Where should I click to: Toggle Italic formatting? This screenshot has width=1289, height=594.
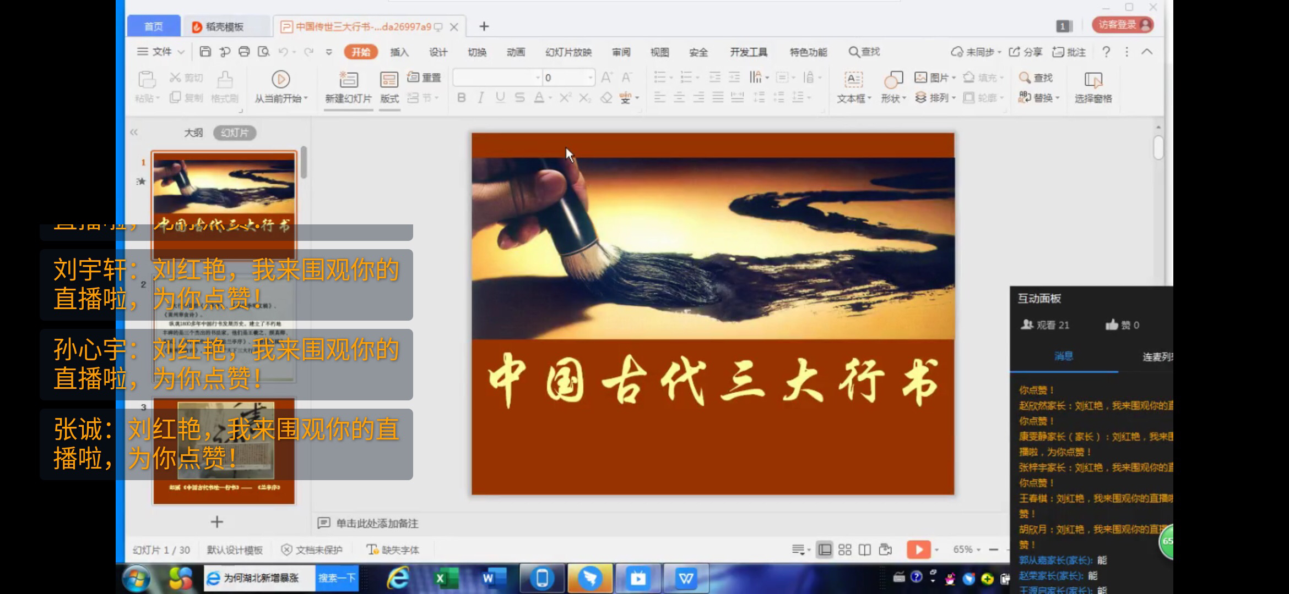pos(481,98)
